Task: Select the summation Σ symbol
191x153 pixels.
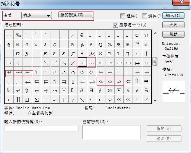Action: 37,99
